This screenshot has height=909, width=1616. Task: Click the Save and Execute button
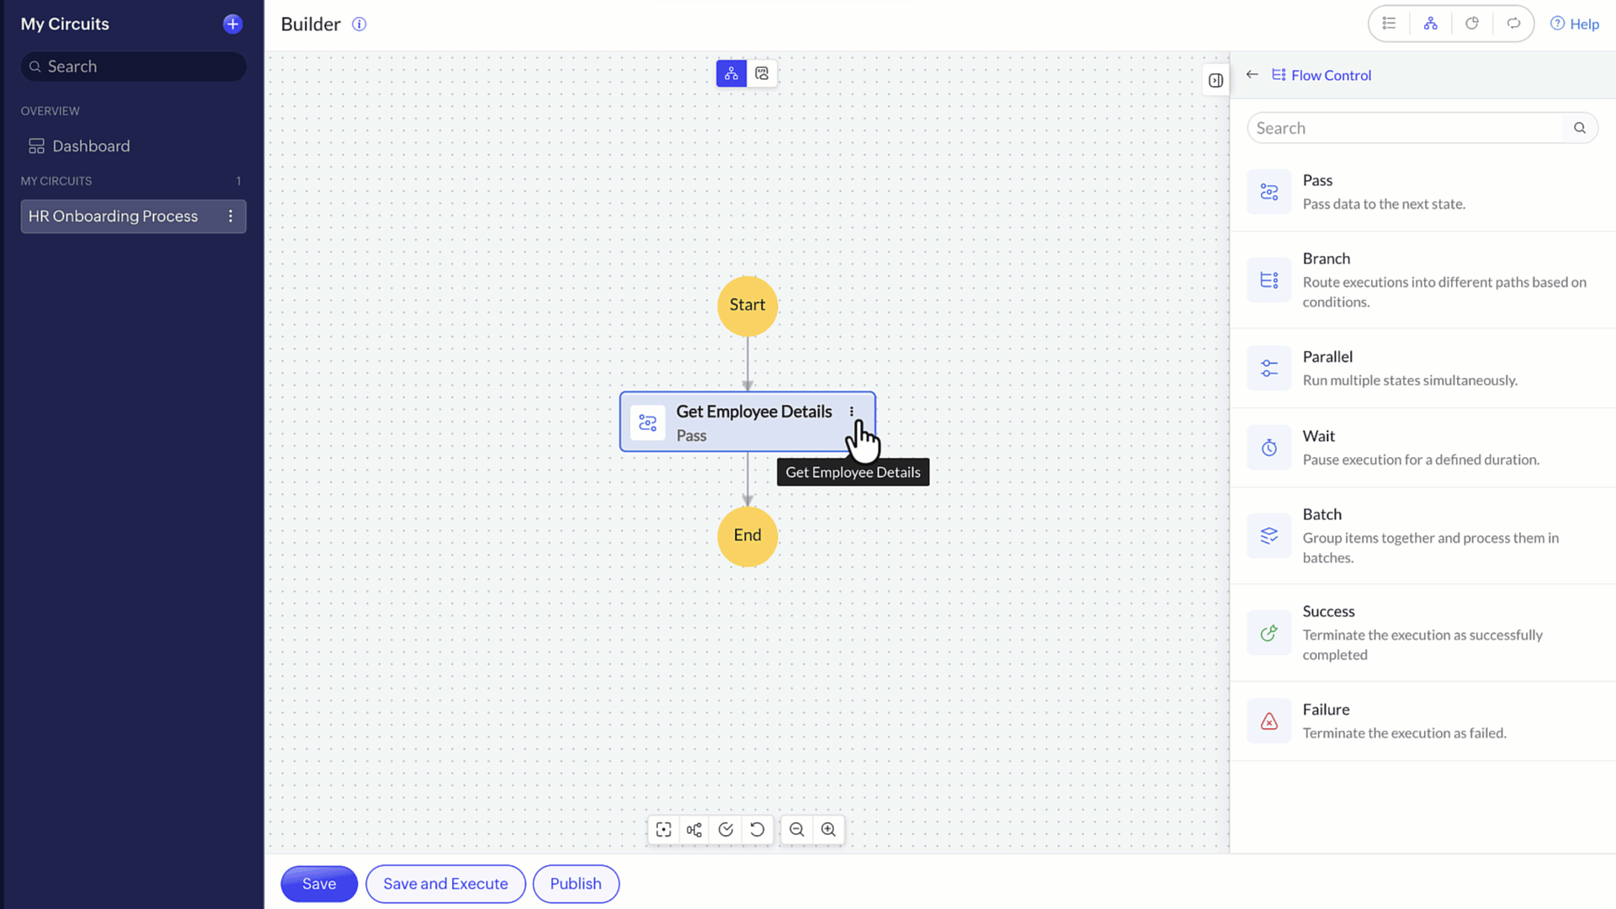click(445, 884)
